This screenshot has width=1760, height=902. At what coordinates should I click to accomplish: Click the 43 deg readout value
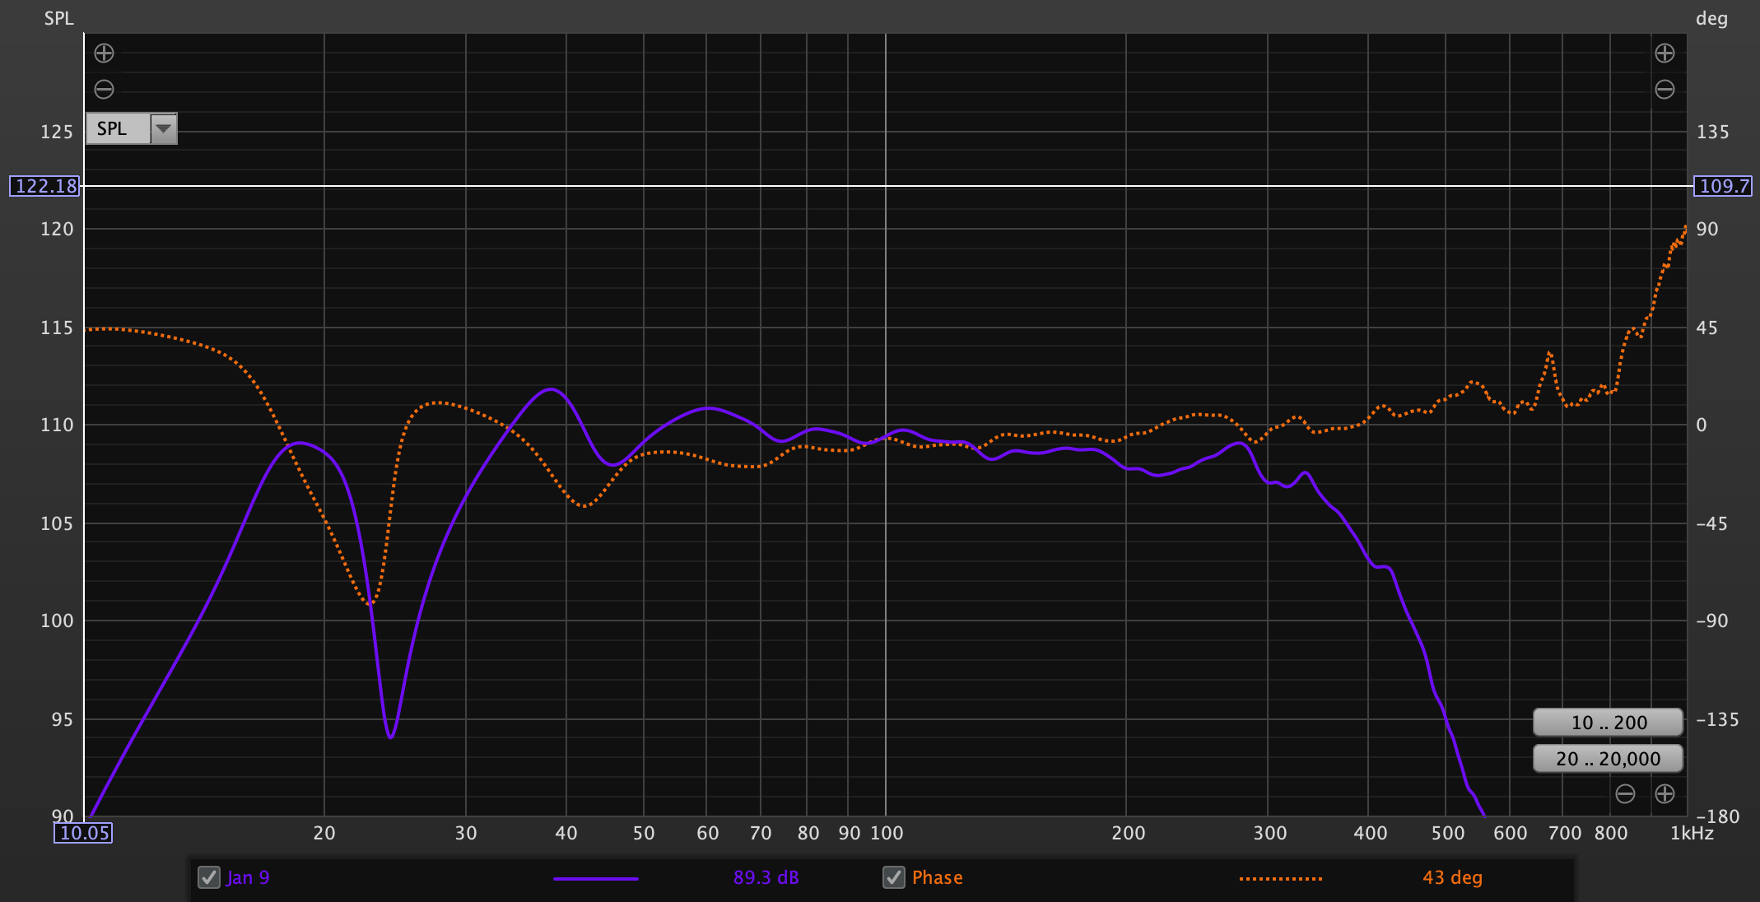click(1452, 877)
